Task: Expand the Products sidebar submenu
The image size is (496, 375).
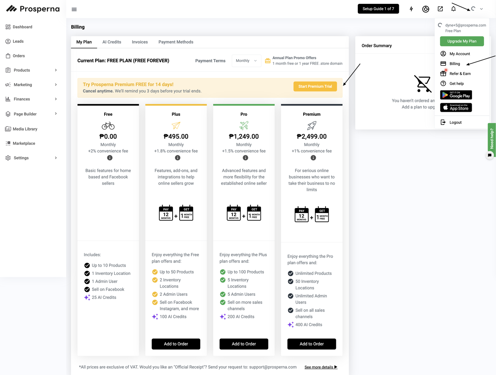Action: [56, 70]
